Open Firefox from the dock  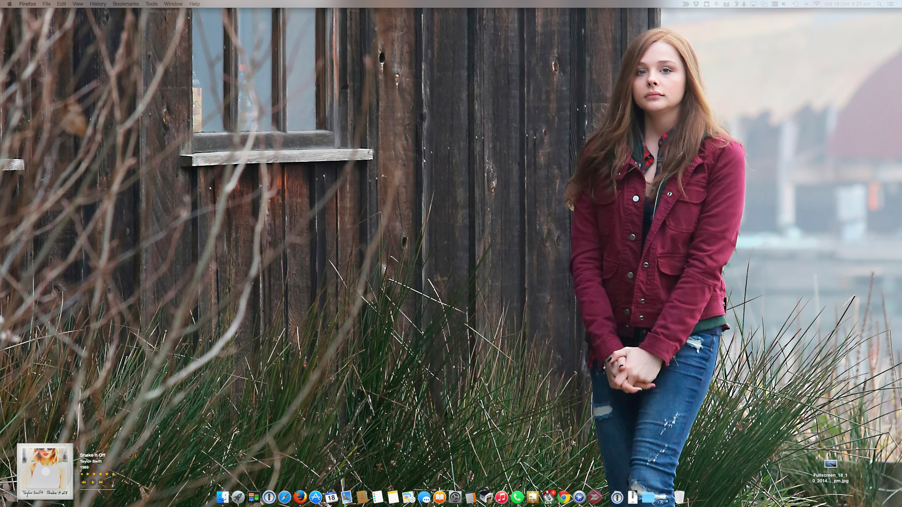[300, 497]
